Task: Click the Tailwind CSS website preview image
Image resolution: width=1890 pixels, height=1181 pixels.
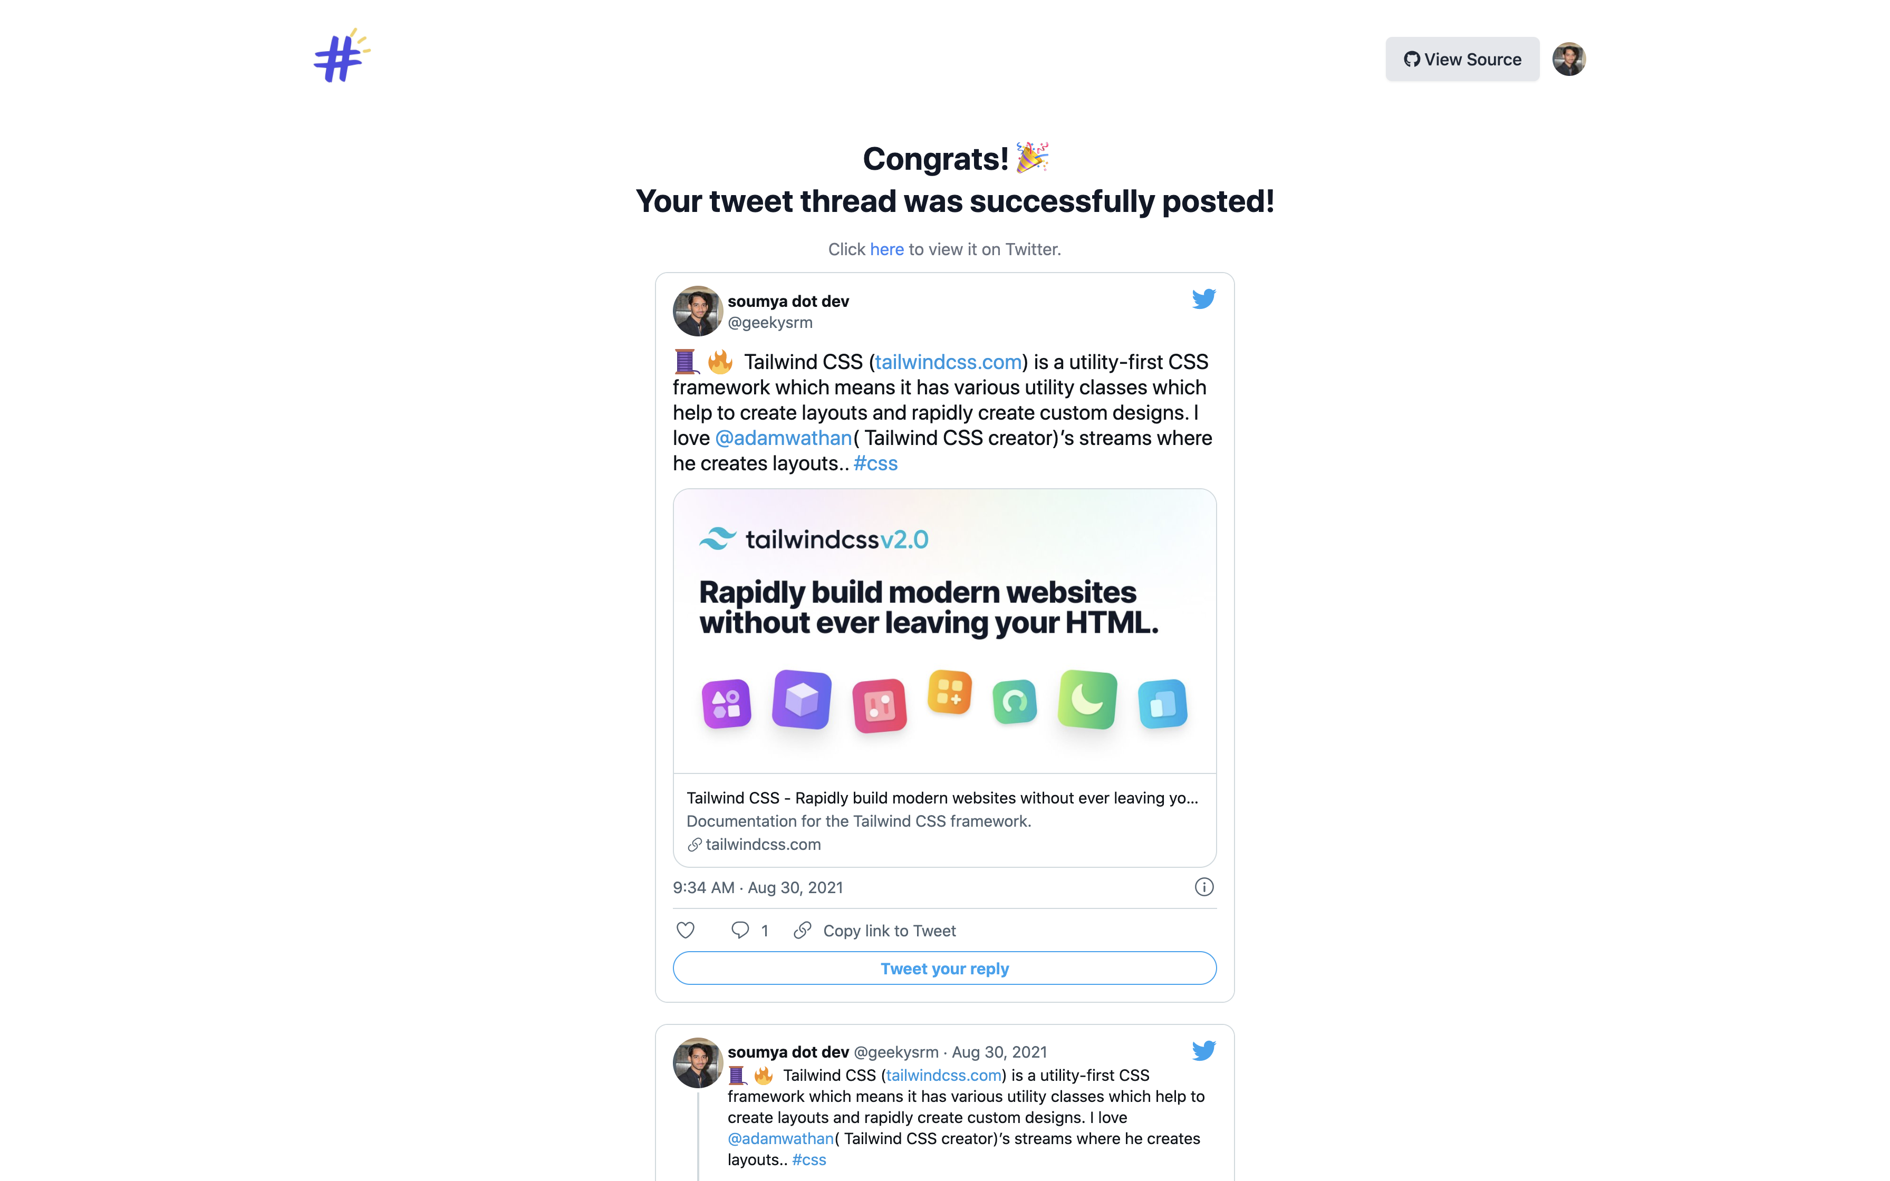Action: [x=944, y=627]
